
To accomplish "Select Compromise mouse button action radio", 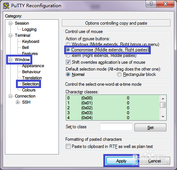I will point(68,50).
